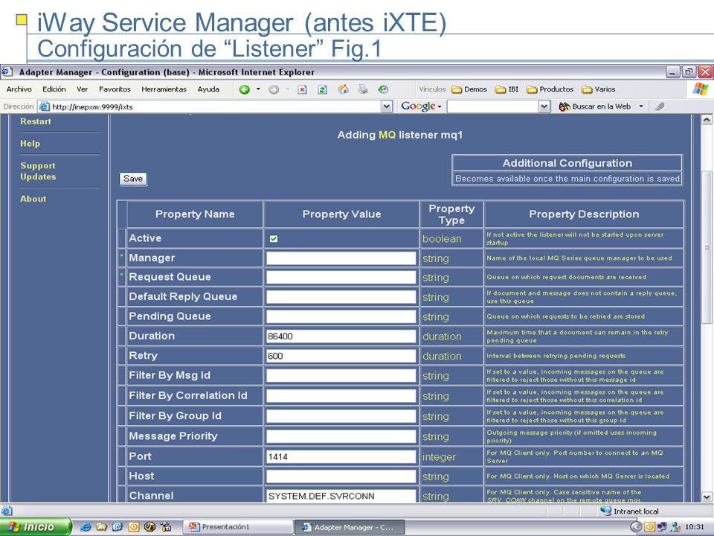Open the Varios links folder
This screenshot has height=536, width=714.
click(598, 89)
